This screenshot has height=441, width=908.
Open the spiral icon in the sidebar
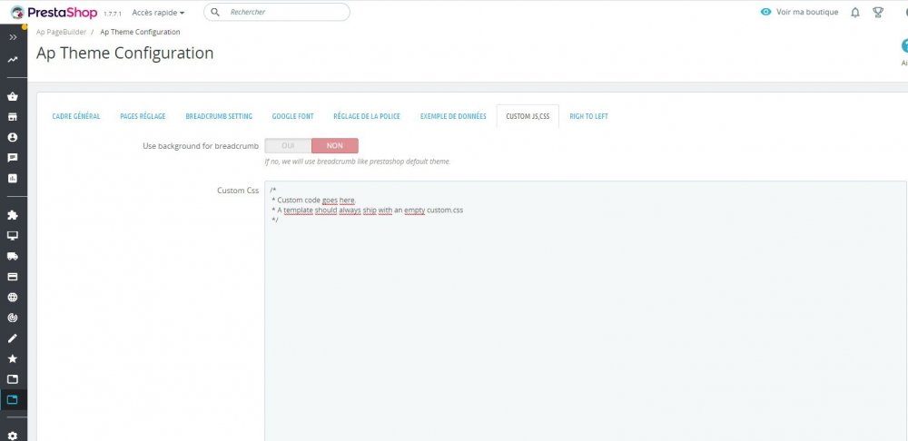[13, 318]
